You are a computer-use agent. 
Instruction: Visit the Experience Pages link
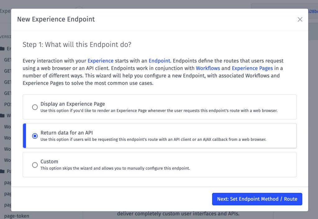click(252, 68)
